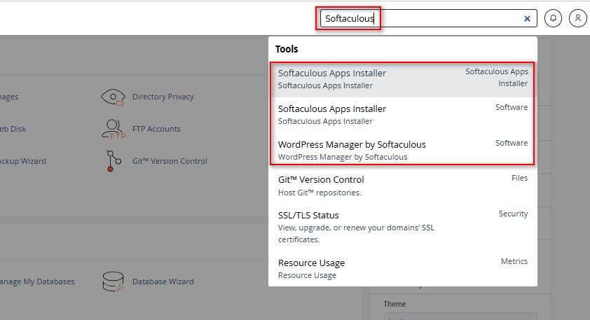Screen dimensions: 590x320
Task: Open SSL/TLS Status search result
Action: [403, 227]
